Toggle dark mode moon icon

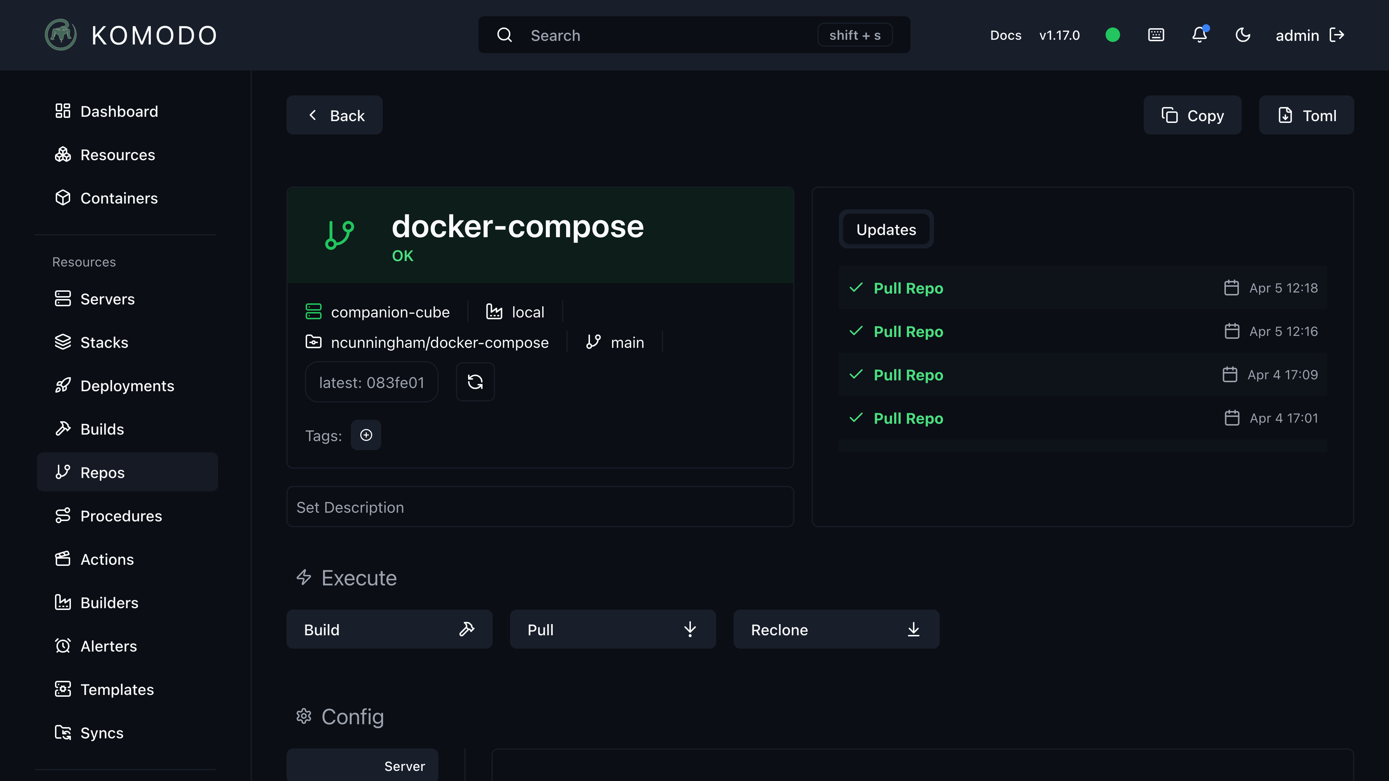point(1243,35)
